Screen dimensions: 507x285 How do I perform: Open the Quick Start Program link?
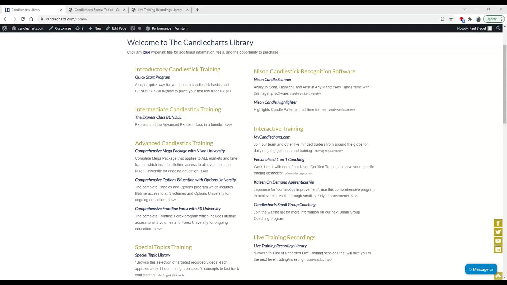(153, 77)
